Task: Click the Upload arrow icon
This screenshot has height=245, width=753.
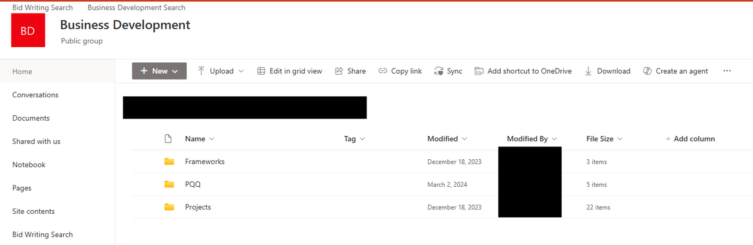Action: pos(201,71)
